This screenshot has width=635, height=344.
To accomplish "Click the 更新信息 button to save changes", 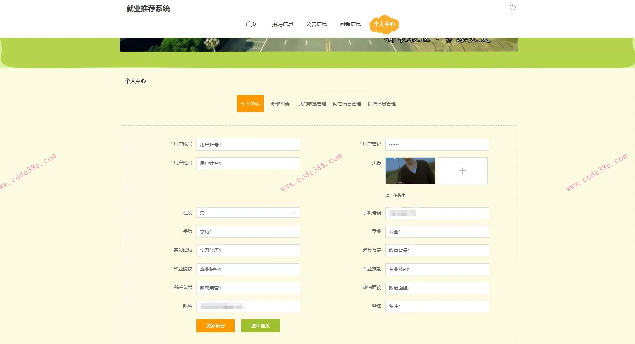I will tap(215, 326).
